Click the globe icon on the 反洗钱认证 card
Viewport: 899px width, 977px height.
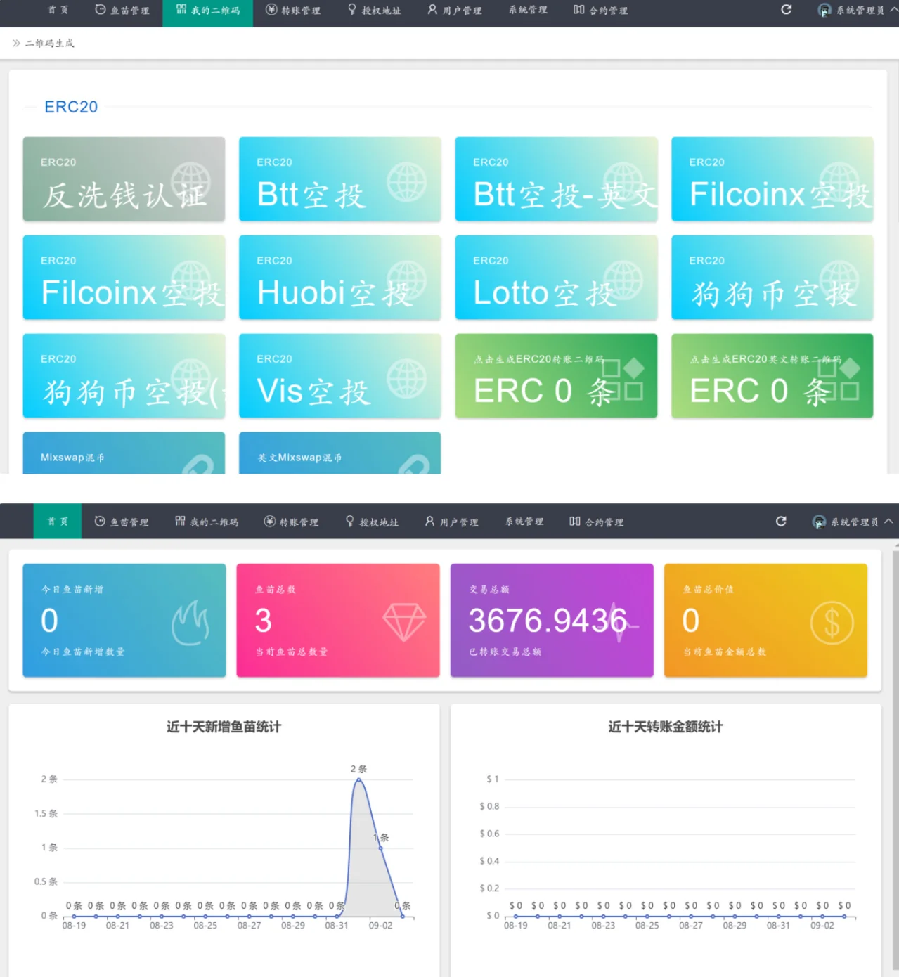[x=190, y=181]
